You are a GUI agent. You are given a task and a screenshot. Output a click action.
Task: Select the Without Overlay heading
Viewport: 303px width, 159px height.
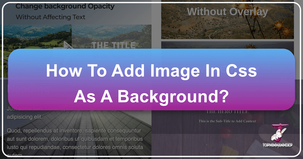228,12
